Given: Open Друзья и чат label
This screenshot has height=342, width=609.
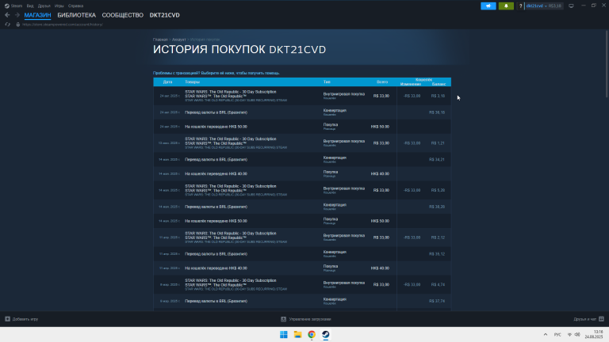Looking at the screenshot, I should [585, 319].
